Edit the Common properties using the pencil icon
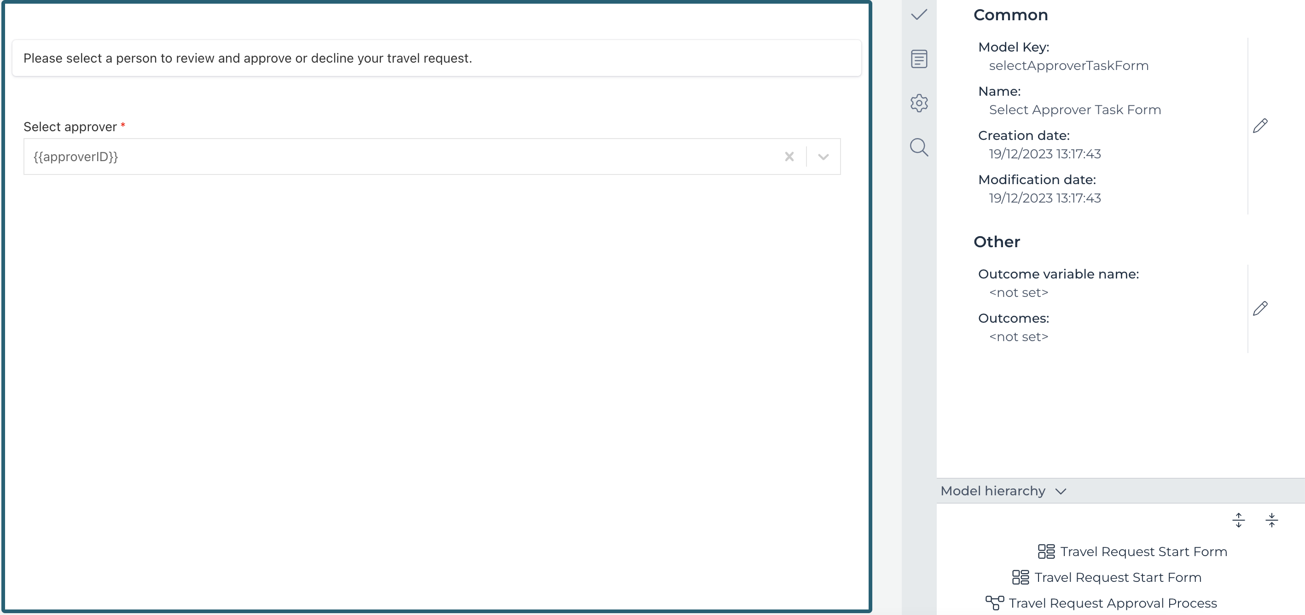Viewport: 1305px width, 615px height. 1261,125
